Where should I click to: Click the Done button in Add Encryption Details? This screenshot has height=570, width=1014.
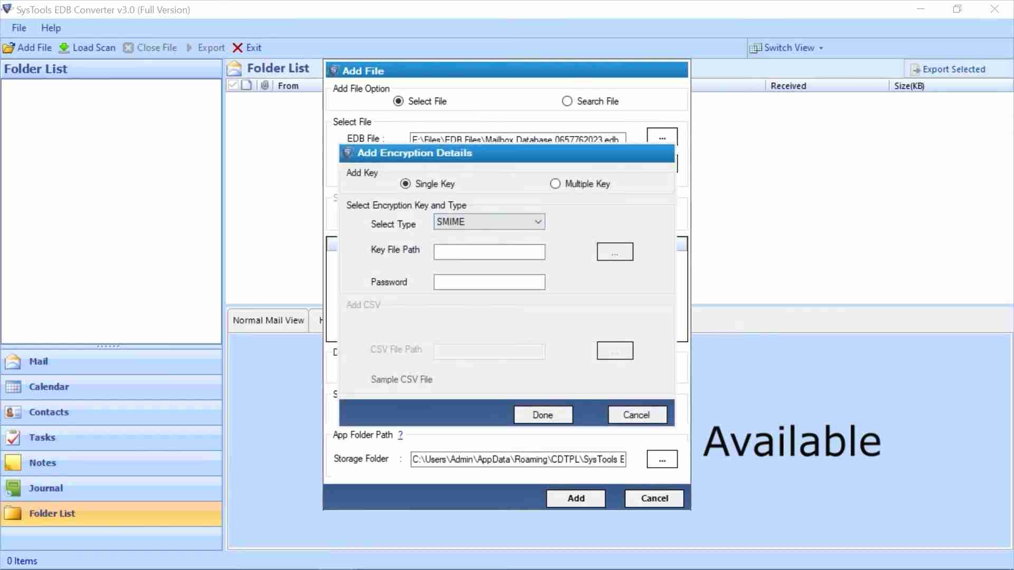(x=542, y=414)
